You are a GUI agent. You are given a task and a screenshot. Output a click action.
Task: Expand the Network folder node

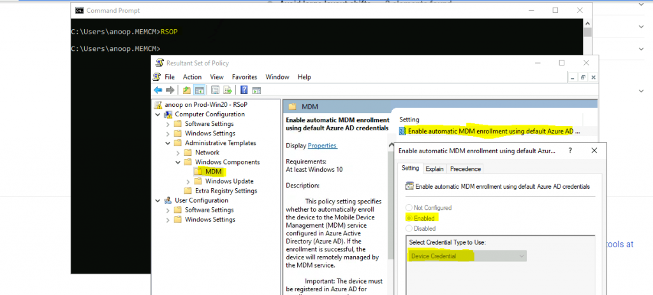tap(179, 153)
